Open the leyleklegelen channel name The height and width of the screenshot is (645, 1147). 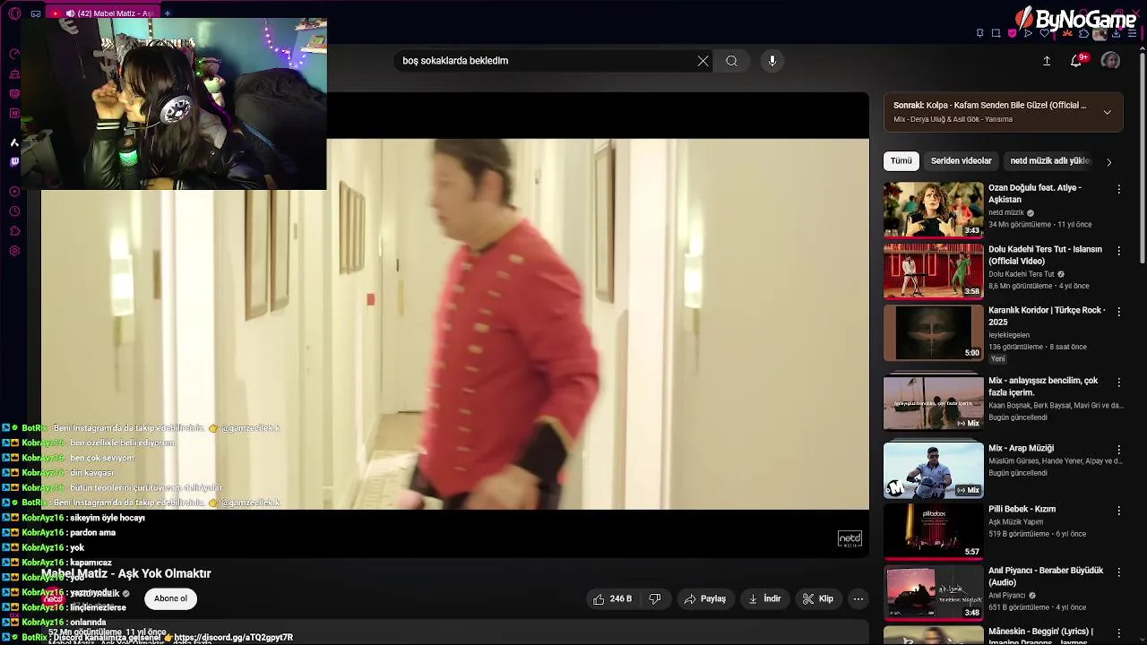(x=1009, y=335)
